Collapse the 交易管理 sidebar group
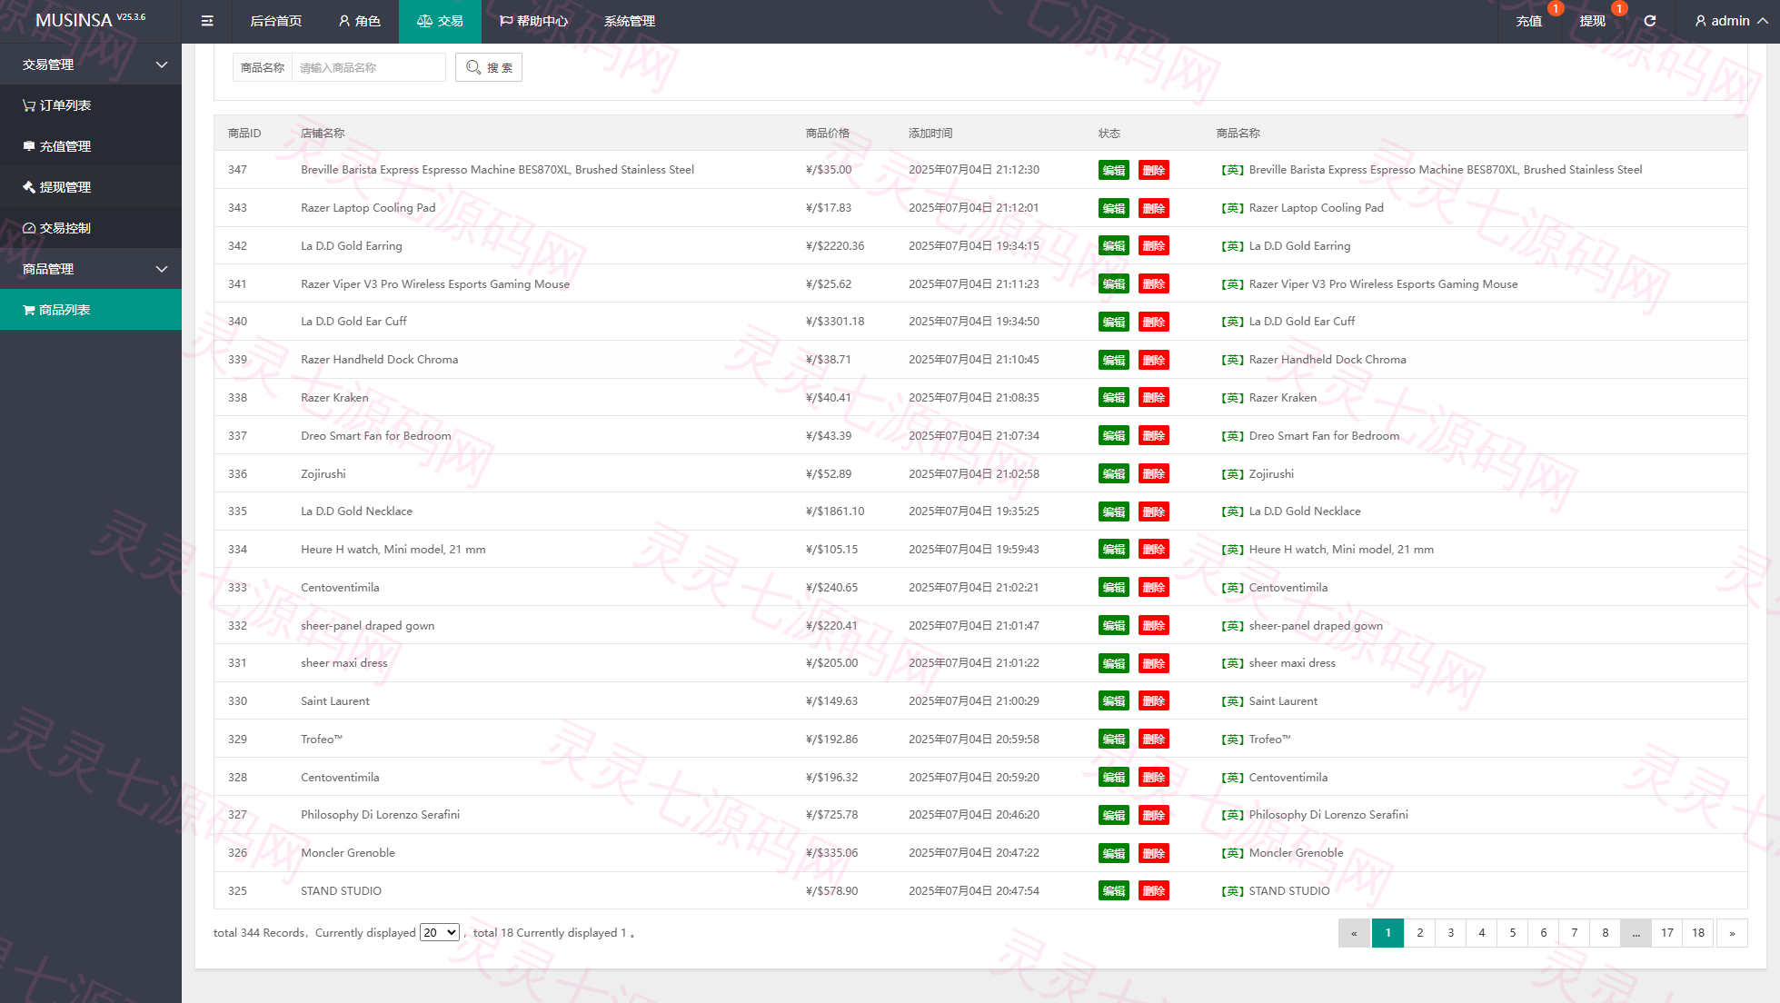This screenshot has width=1780, height=1003. pos(91,65)
